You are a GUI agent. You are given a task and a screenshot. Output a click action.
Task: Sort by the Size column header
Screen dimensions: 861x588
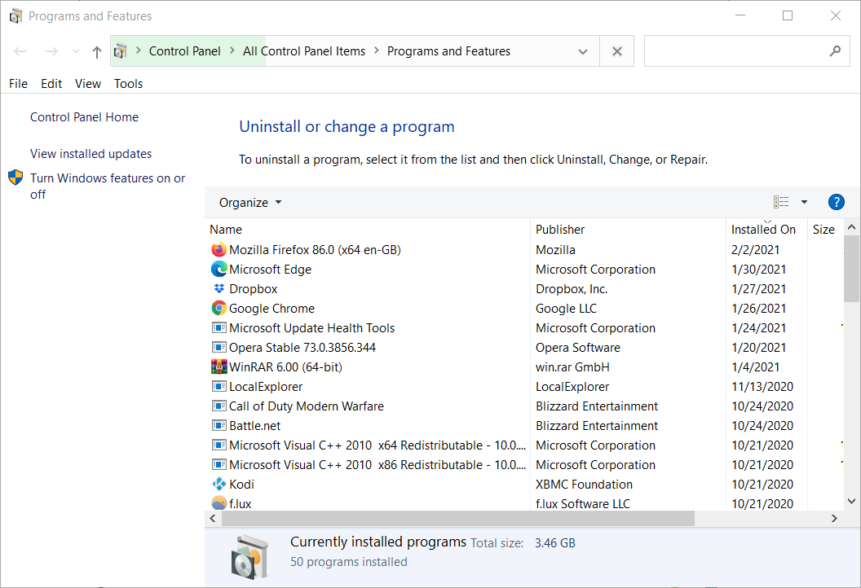click(x=825, y=230)
